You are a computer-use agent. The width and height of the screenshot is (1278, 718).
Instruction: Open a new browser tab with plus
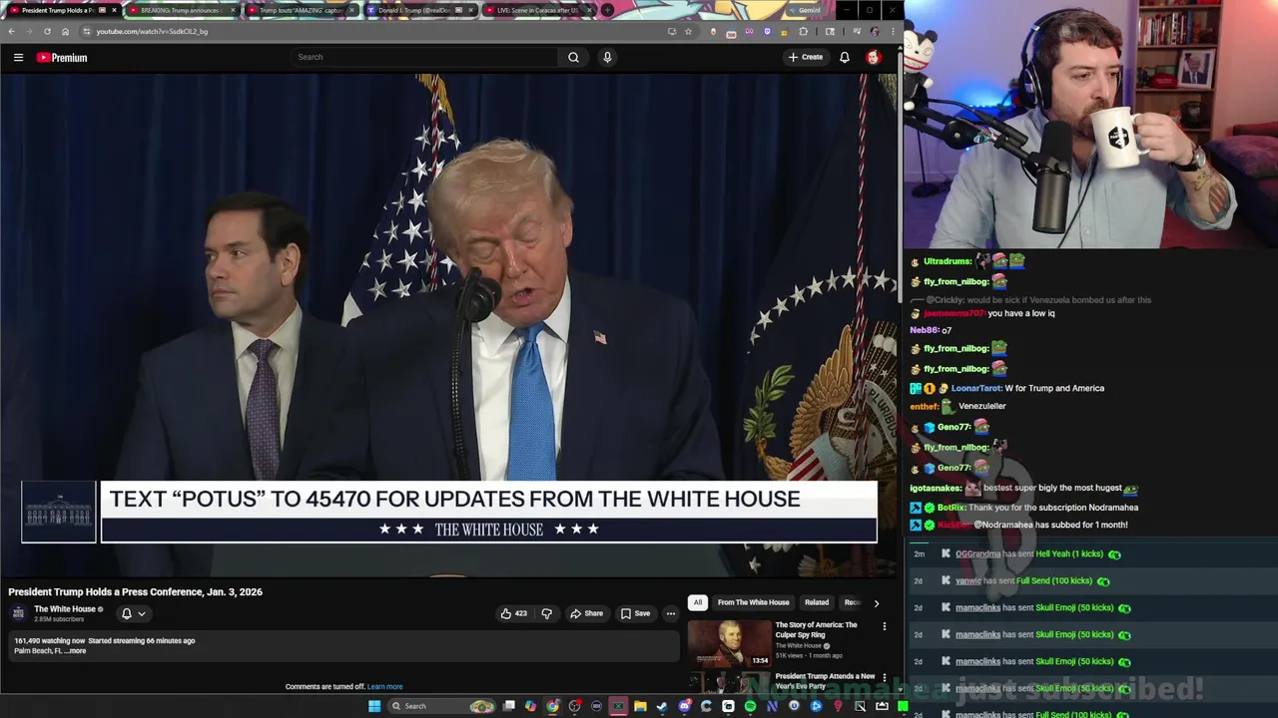point(607,10)
